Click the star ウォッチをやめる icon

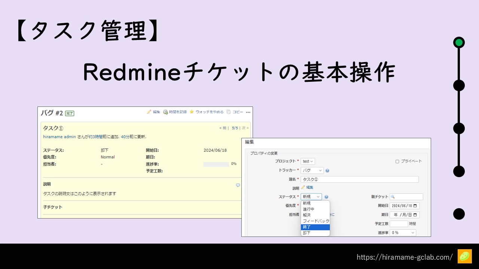click(x=192, y=112)
